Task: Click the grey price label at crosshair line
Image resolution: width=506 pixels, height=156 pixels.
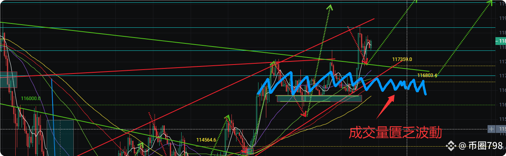Action: pos(501,129)
